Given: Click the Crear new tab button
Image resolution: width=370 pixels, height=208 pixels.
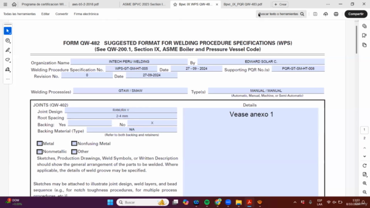Looking at the screenshot, I should point(280,4).
